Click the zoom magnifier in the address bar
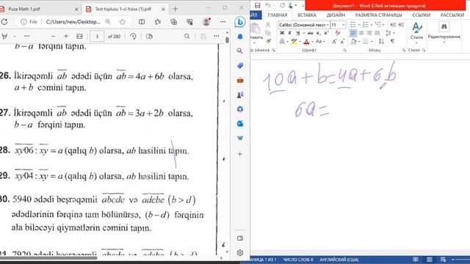 click(108, 21)
